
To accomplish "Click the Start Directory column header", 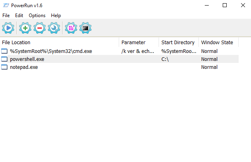I will coord(178,43).
